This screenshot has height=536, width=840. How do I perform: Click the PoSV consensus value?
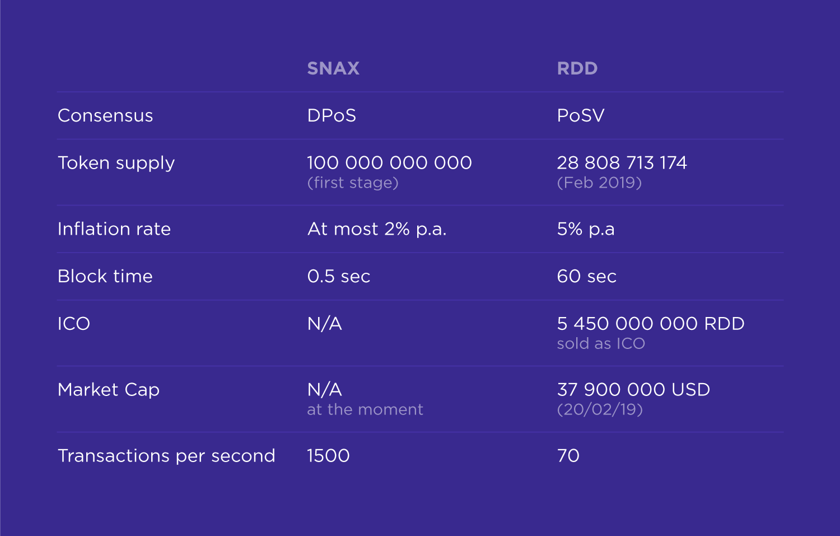coord(581,115)
